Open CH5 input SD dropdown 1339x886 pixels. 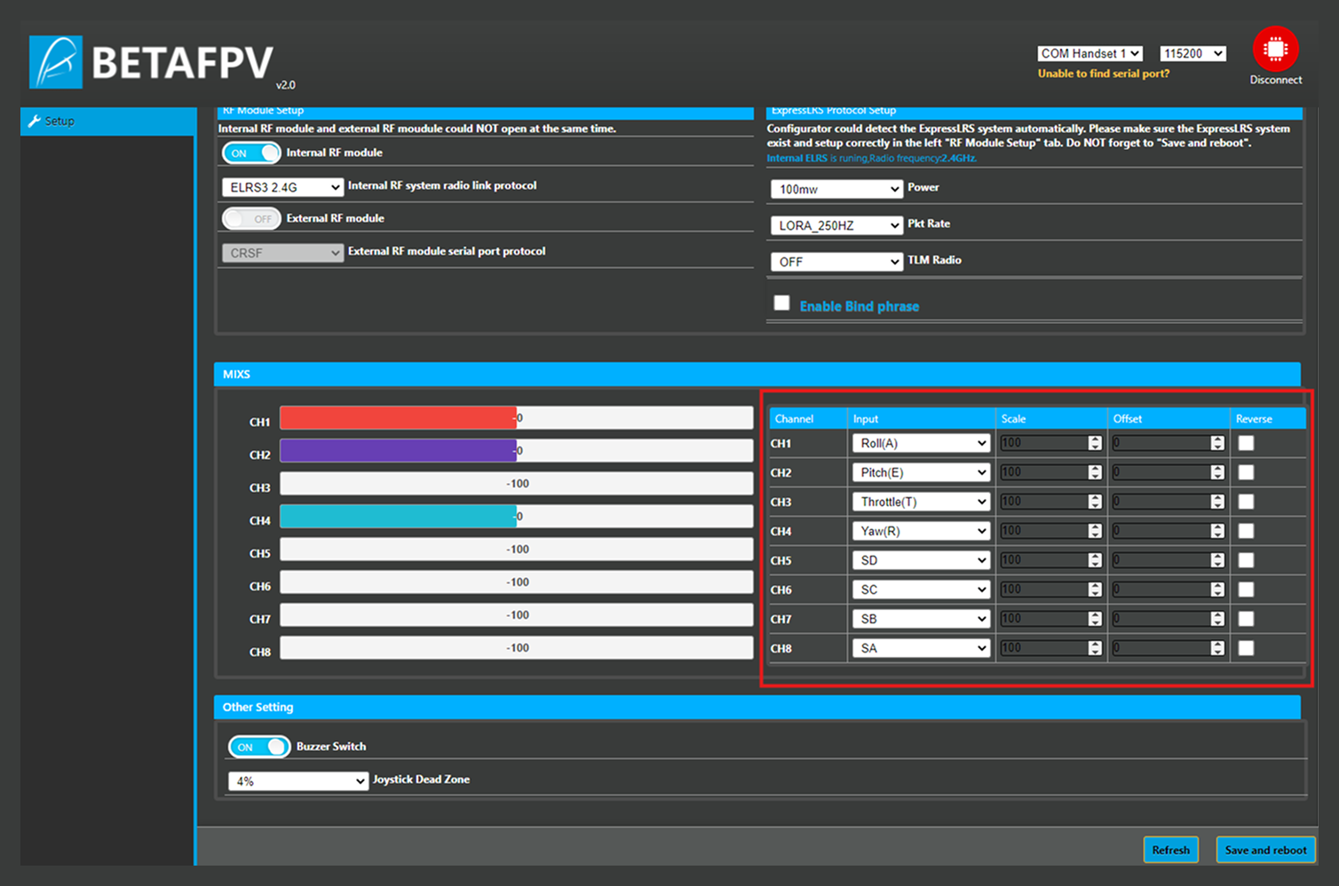(x=921, y=560)
